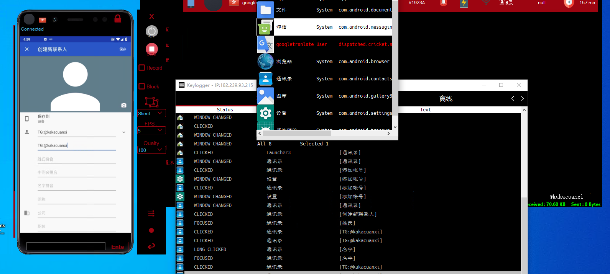Click the wifi icon in top bar
The width and height of the screenshot is (610, 274).
point(486,3)
